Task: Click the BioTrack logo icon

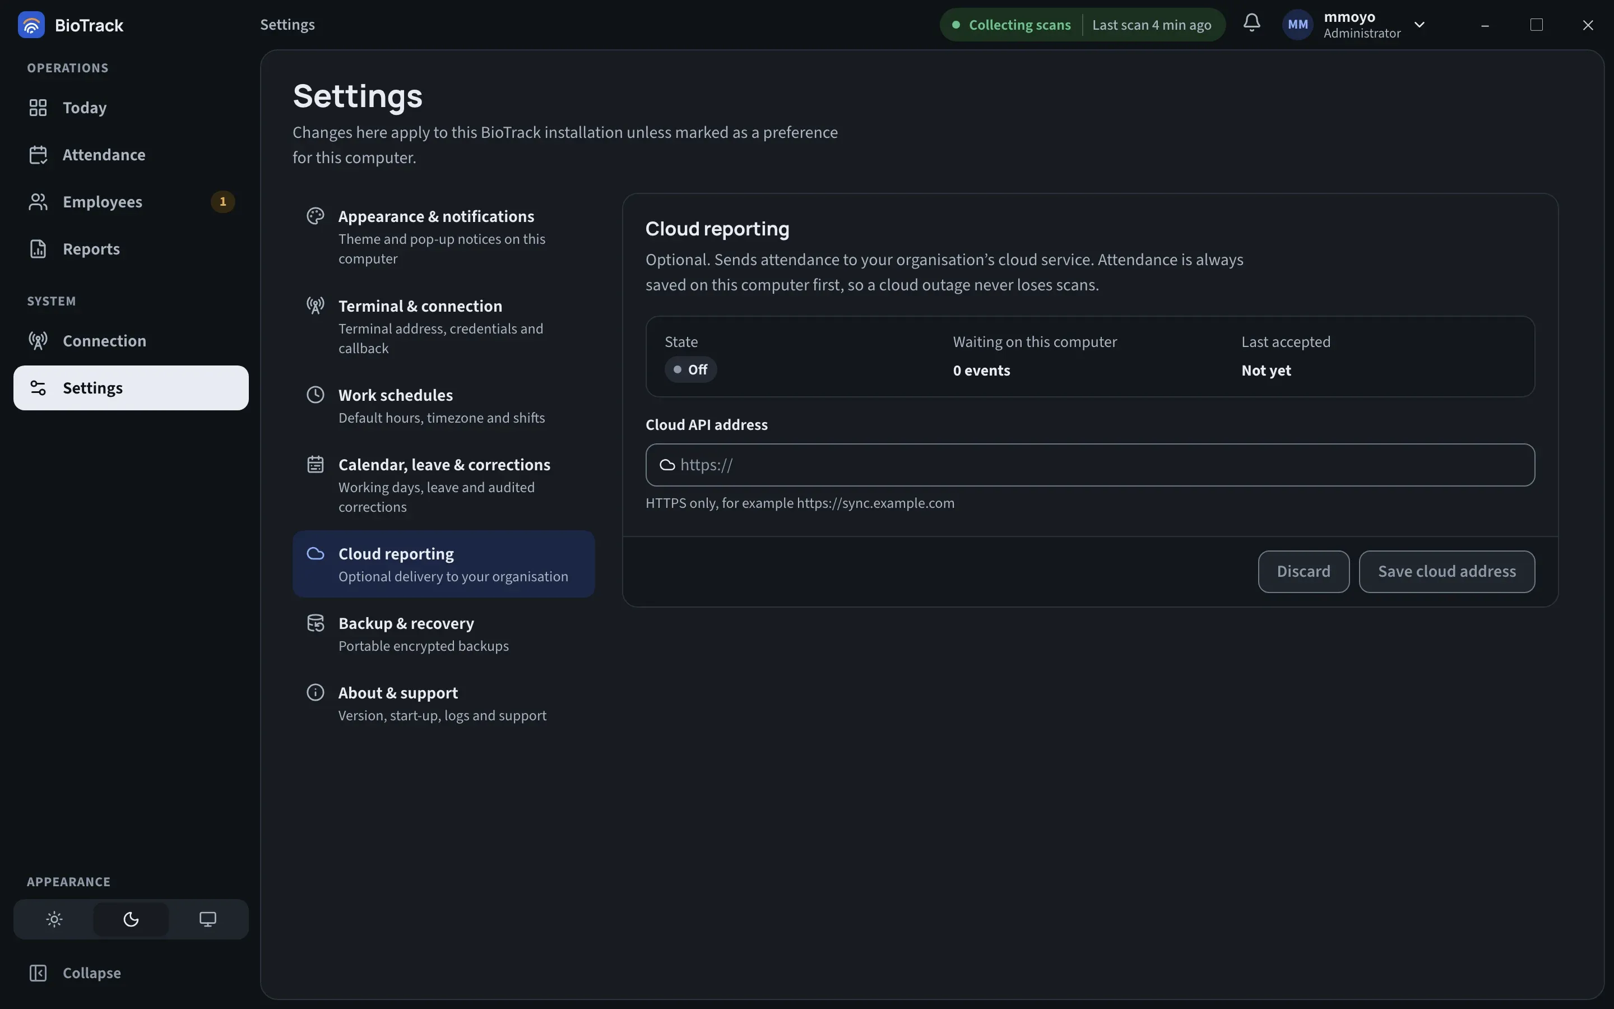Action: [31, 25]
